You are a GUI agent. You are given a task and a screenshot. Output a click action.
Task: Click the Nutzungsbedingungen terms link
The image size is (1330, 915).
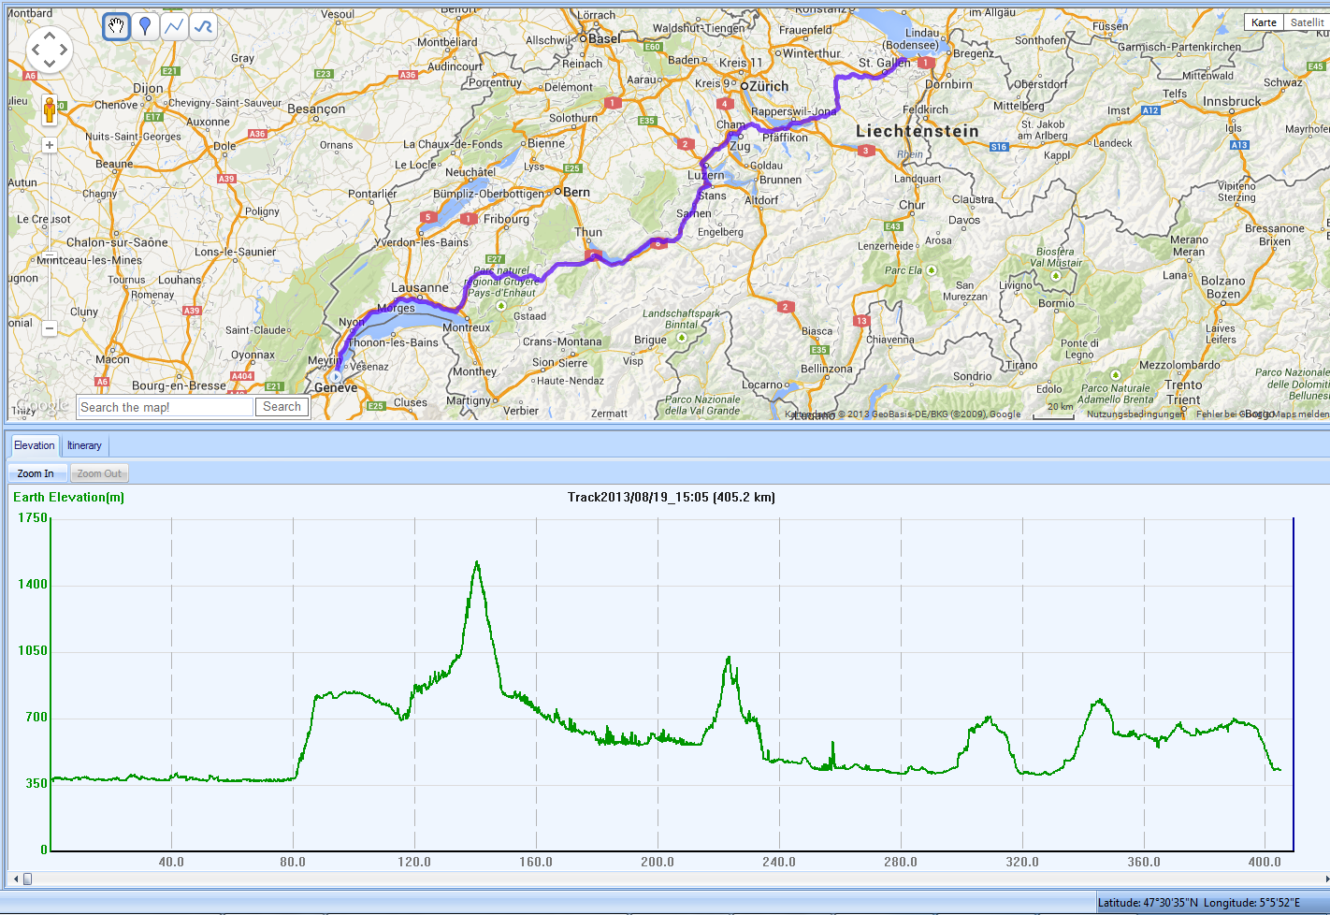1135,414
